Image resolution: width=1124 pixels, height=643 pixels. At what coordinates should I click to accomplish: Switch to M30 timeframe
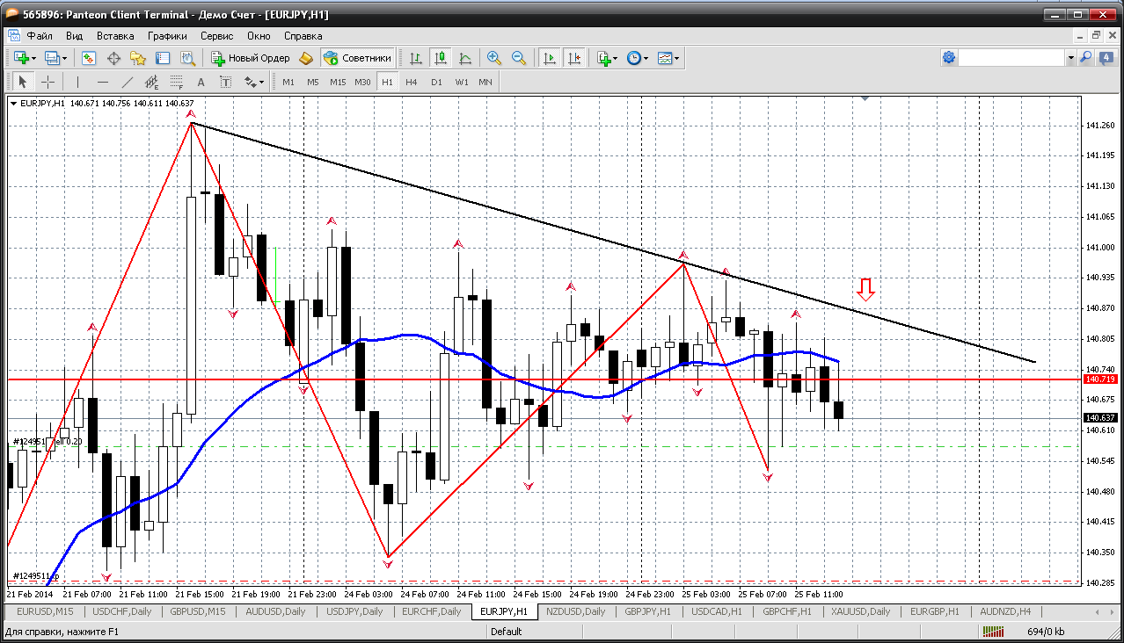tap(362, 82)
